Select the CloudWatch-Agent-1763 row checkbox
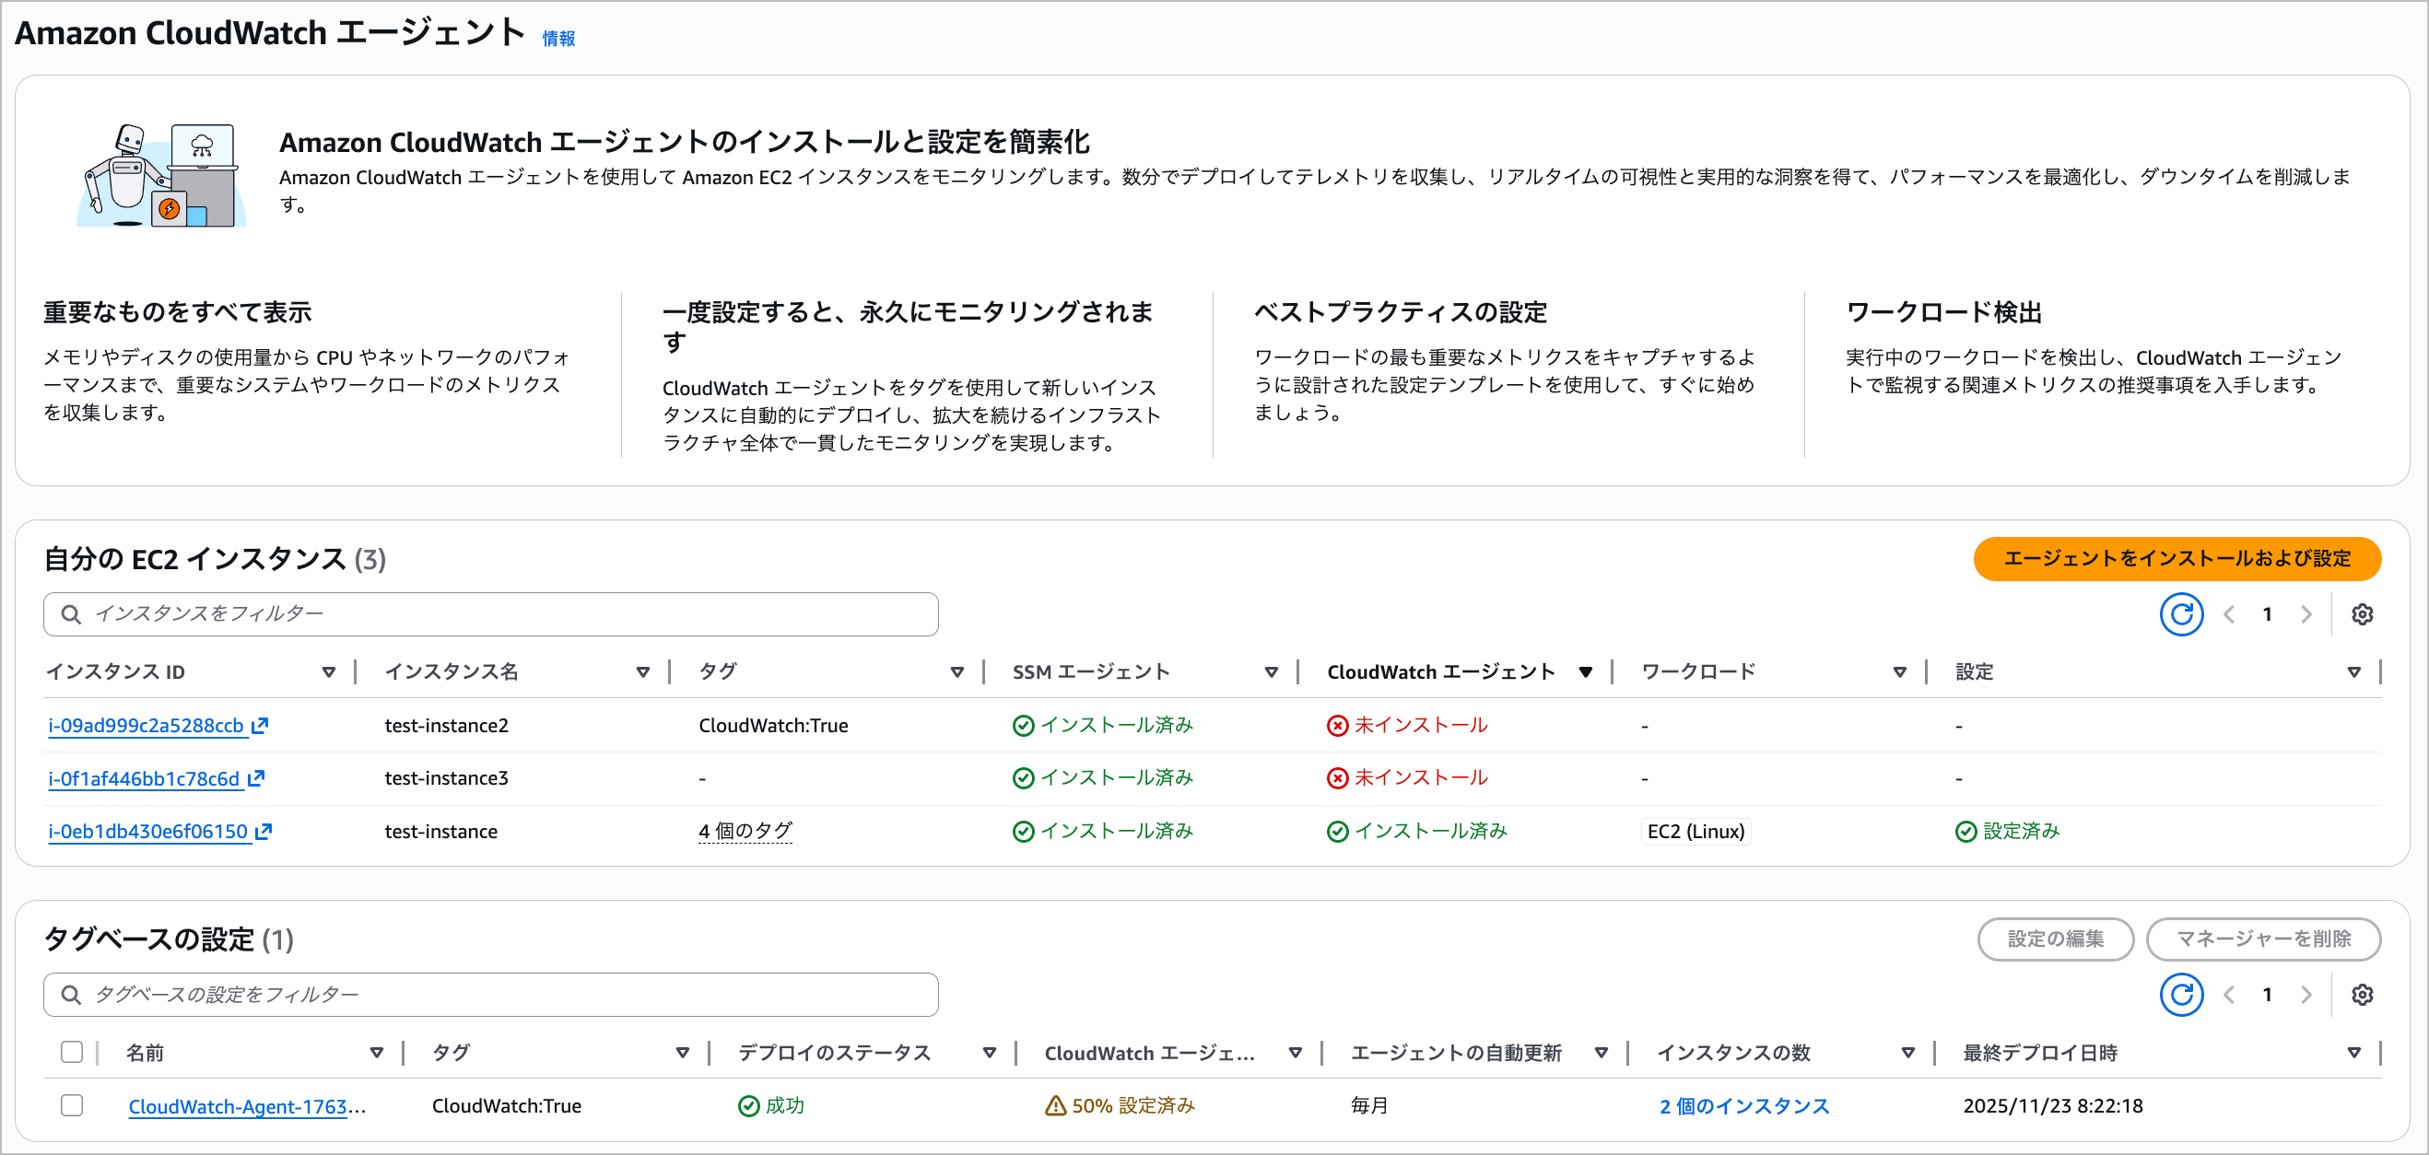This screenshot has height=1155, width=2429. (72, 1105)
